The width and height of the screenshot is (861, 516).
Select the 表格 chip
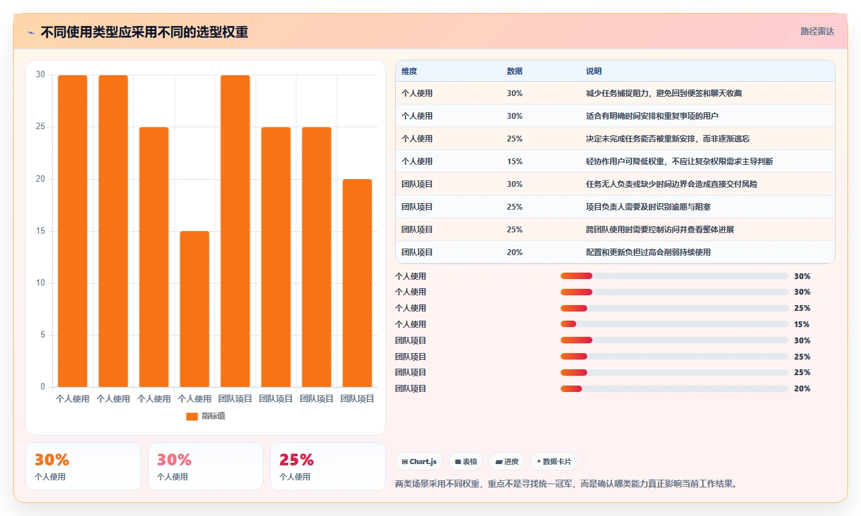tap(466, 461)
